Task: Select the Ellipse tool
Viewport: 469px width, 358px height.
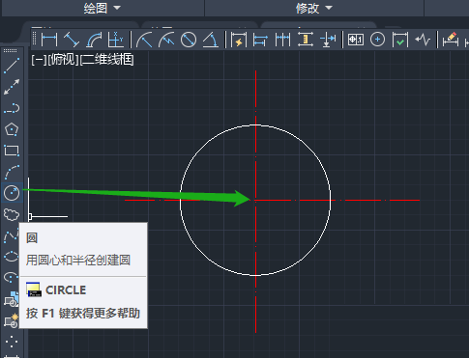Action: tap(11, 257)
